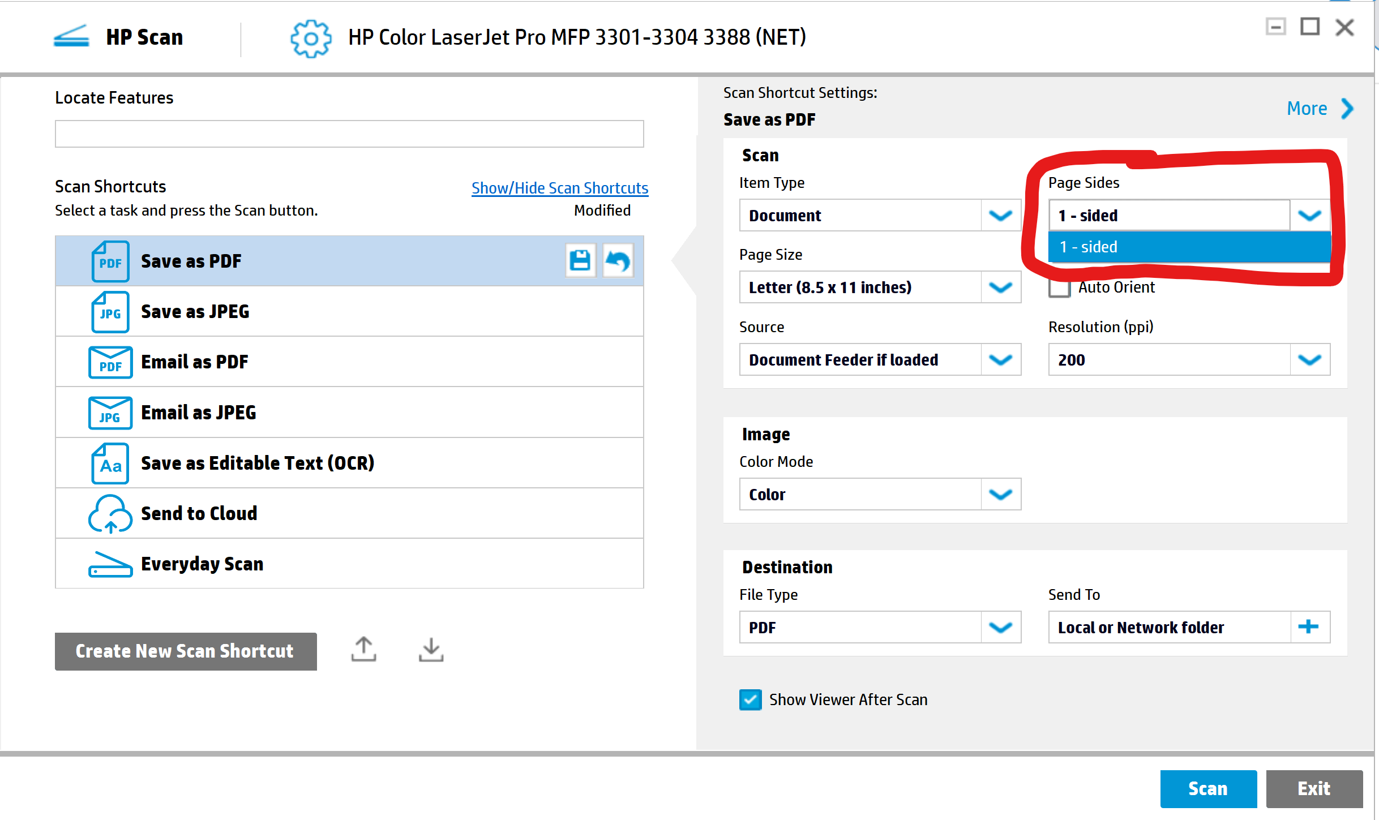This screenshot has width=1379, height=820.
Task: Click the Editable Text OCR Aa icon
Action: (x=110, y=463)
